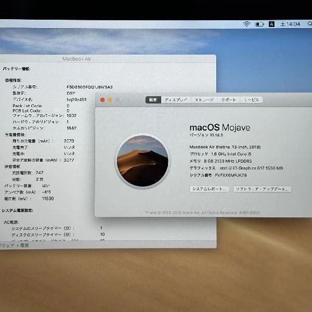Open the Wi-Fi status menu

[246, 24]
